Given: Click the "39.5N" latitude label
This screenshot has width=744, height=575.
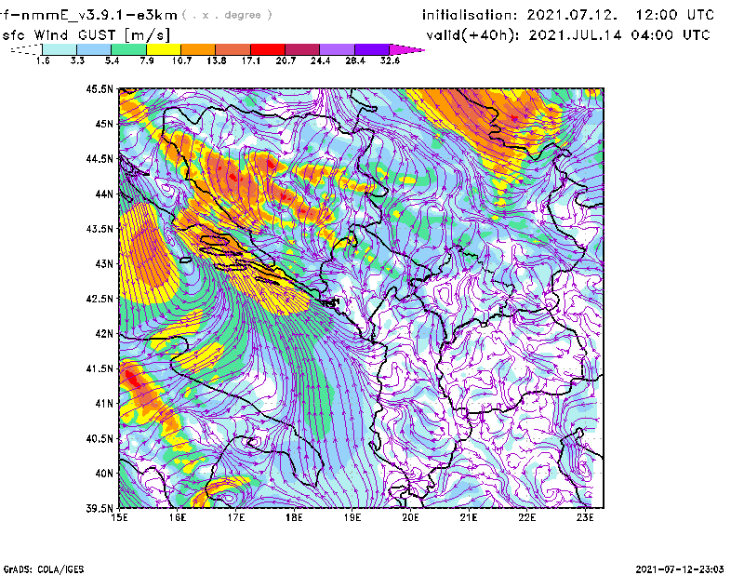Looking at the screenshot, I should 100,508.
